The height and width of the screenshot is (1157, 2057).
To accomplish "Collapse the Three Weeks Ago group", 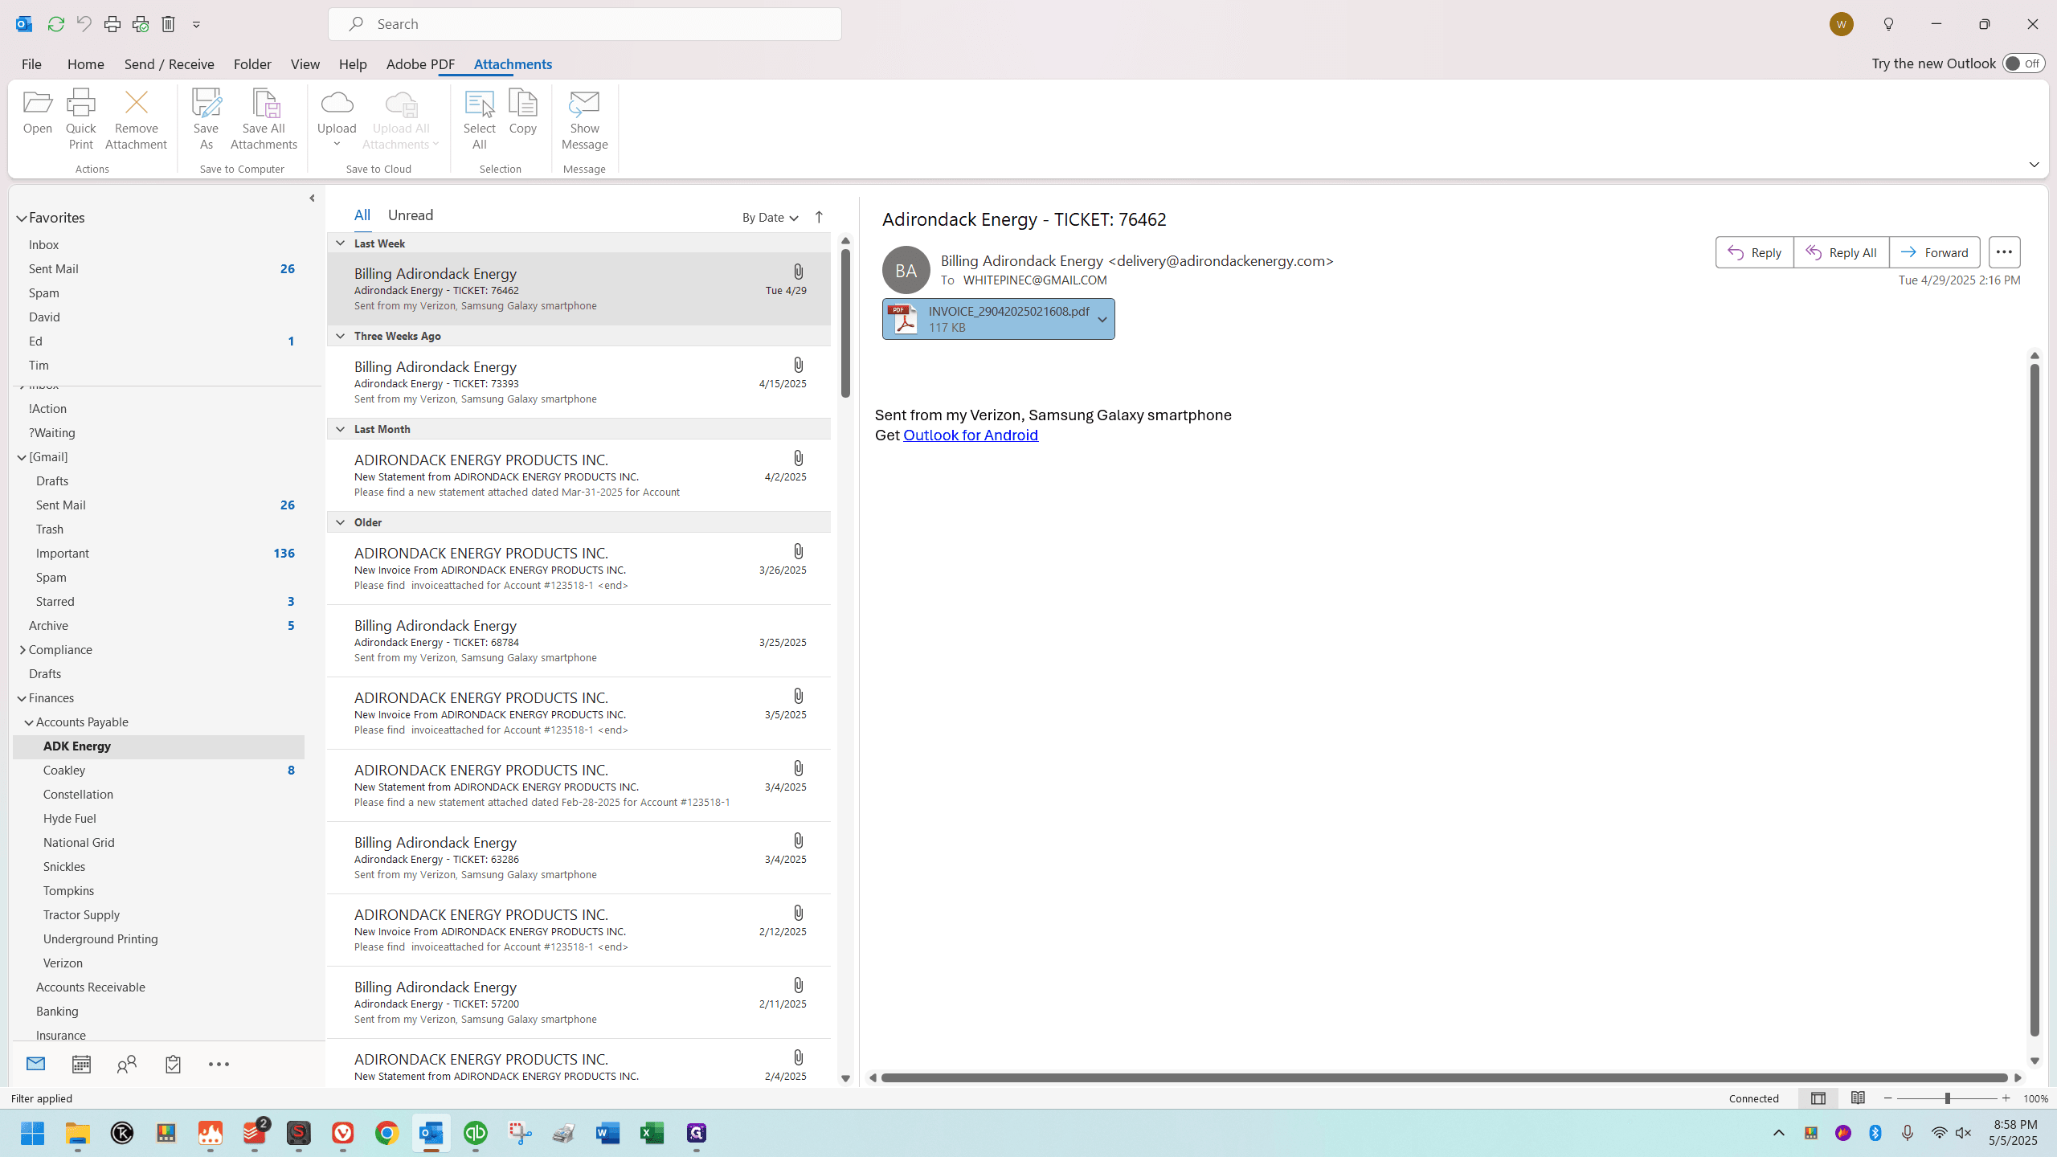I will point(340,336).
